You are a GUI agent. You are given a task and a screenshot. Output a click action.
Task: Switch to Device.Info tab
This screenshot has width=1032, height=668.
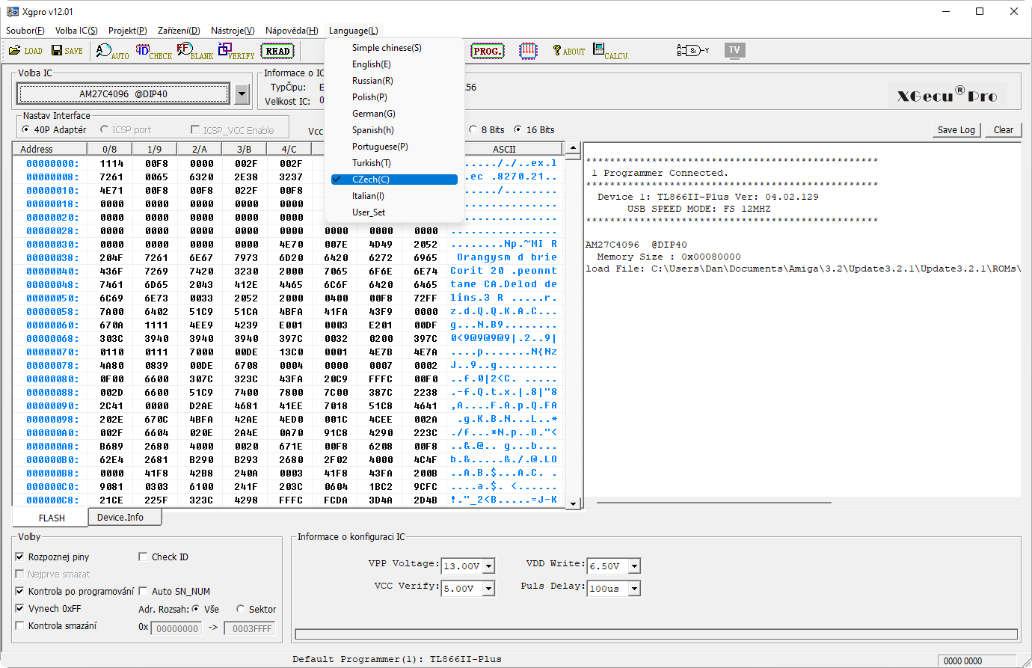click(124, 518)
